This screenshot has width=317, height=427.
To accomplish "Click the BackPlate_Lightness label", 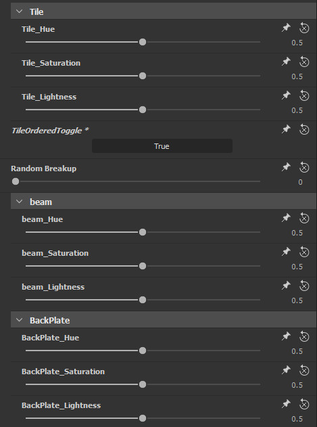I will pos(62,405).
